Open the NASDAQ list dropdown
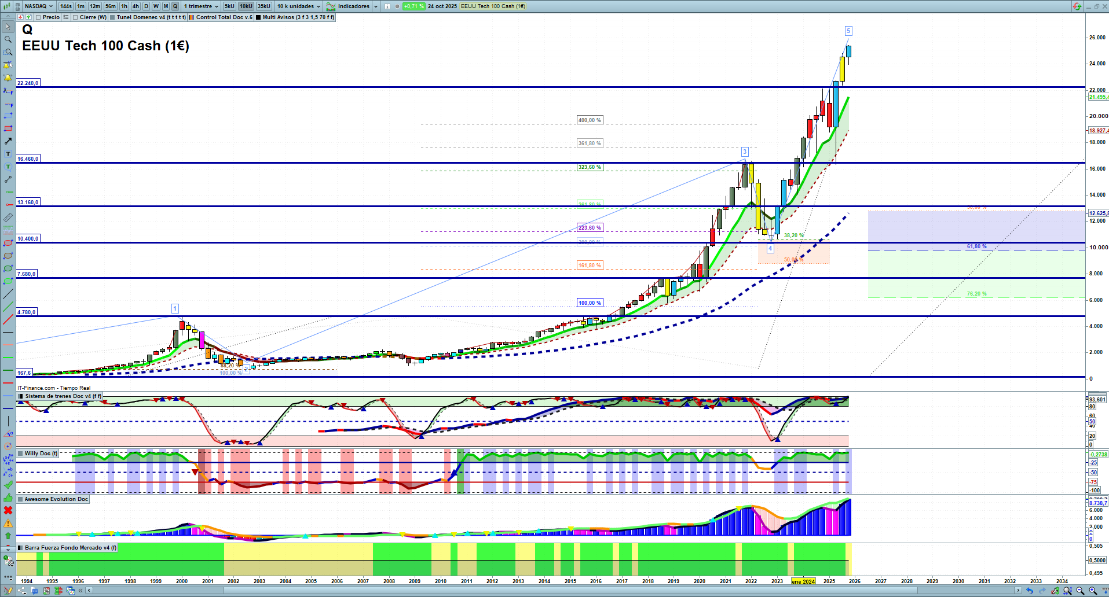1109x597 pixels. [x=38, y=6]
